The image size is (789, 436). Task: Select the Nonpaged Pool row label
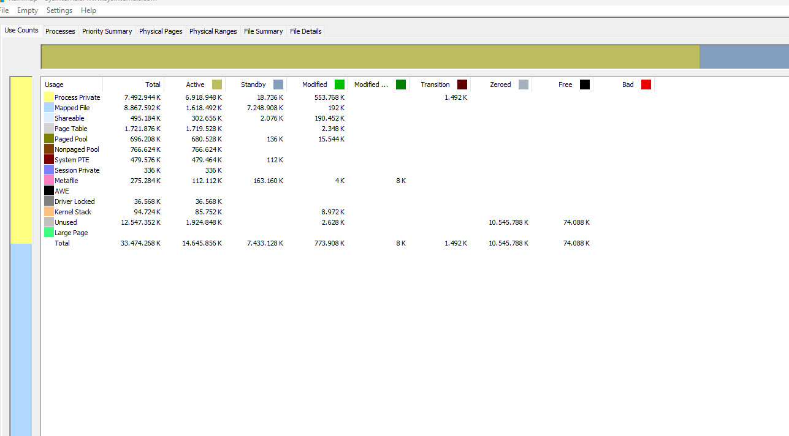tap(77, 149)
